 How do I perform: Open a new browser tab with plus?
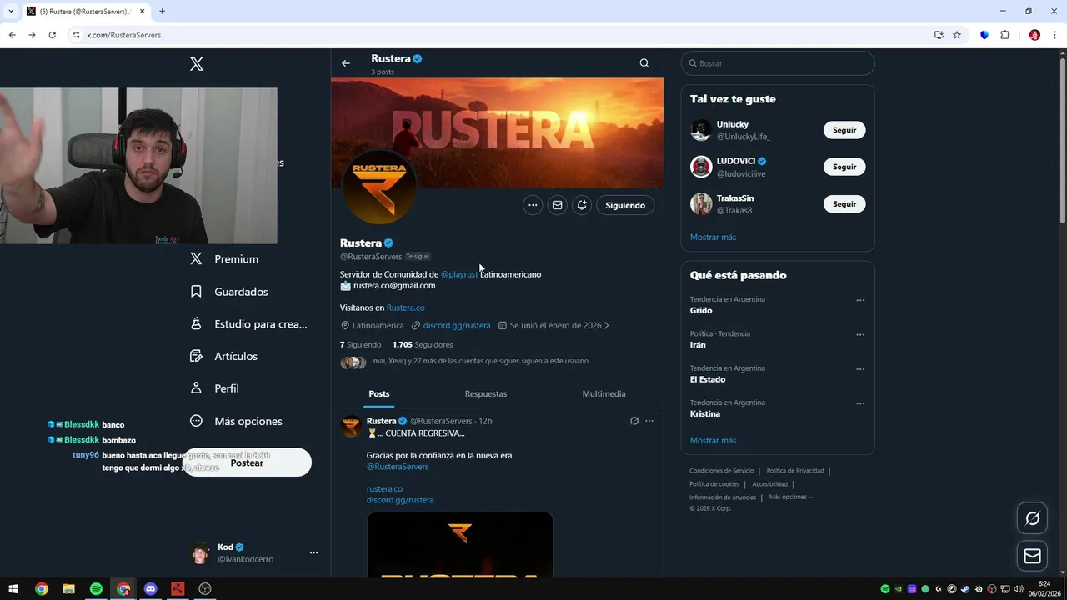(162, 11)
